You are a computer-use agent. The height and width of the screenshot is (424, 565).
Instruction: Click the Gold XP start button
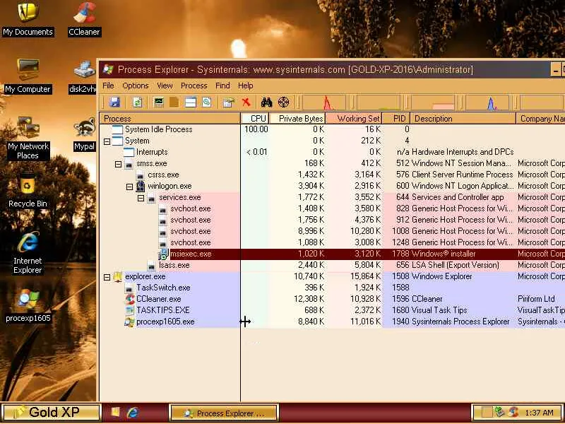click(x=51, y=413)
